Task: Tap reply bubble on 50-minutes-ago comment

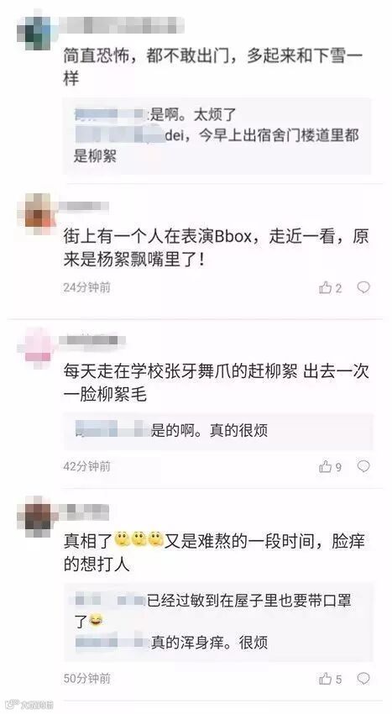Action: click(x=363, y=679)
